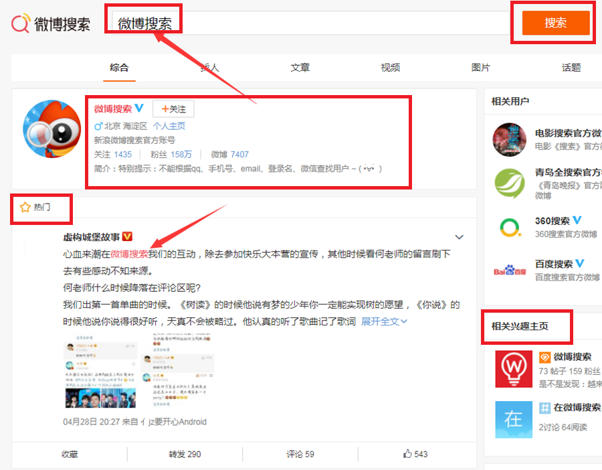
Task: Click the orange V badge next to 虚构城堡故事
Action: [127, 236]
